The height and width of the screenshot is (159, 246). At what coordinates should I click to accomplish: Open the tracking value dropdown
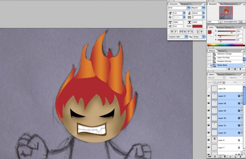(x=203, y=17)
